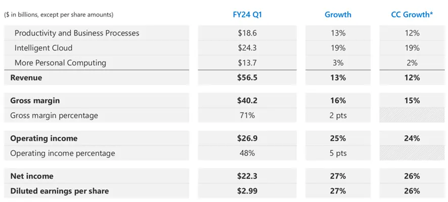The image size is (448, 202).
Task: Click the Operating income row label
Action: (x=43, y=139)
